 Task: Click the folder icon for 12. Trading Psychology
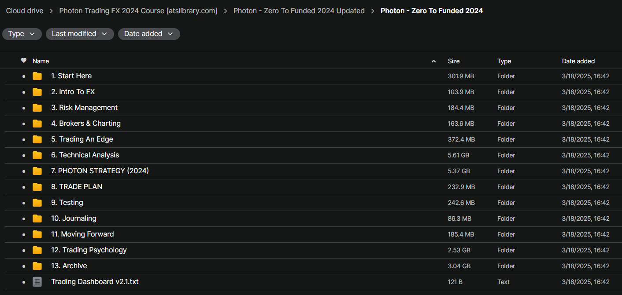(x=37, y=250)
